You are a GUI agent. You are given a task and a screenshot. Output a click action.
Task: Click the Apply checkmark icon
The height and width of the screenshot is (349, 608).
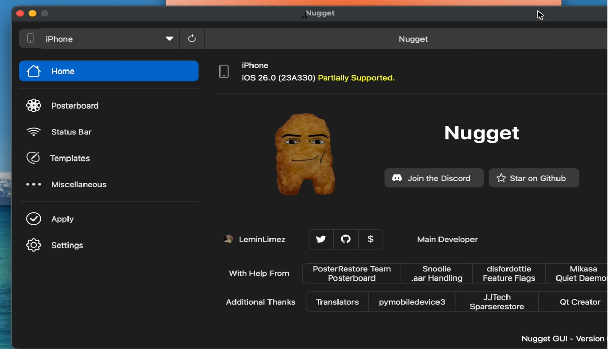click(x=33, y=219)
